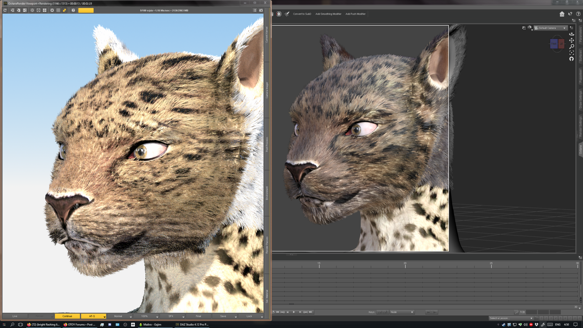The width and height of the screenshot is (583, 328).
Task: Click the frame/zoom magnifier tool in viewport
Action: [572, 47]
